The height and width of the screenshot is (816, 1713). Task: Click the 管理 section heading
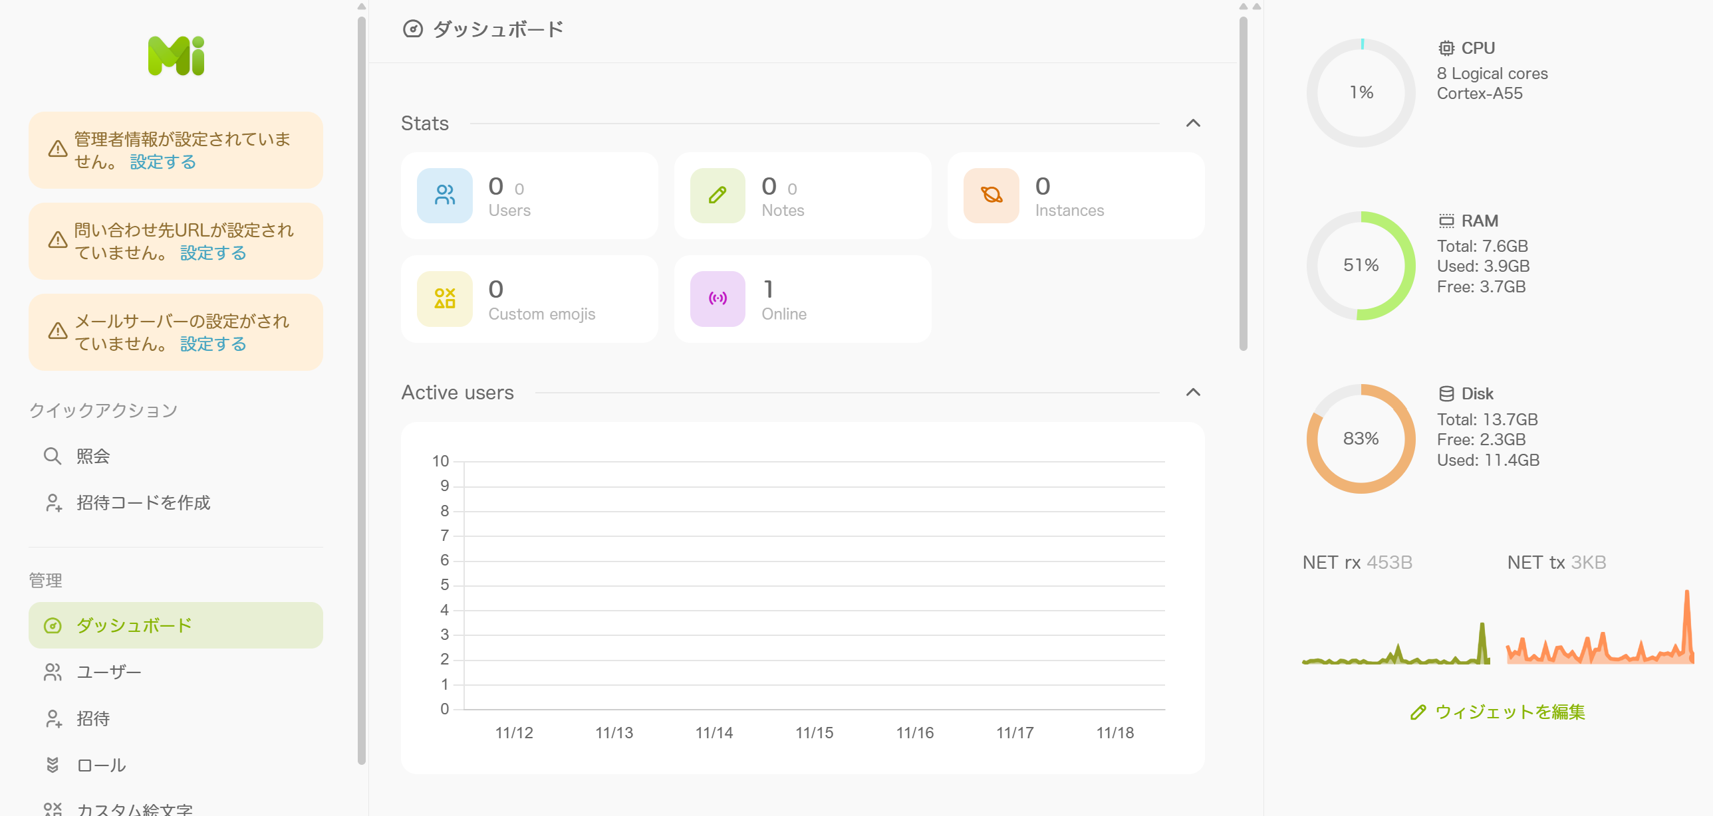pyautogui.click(x=45, y=581)
